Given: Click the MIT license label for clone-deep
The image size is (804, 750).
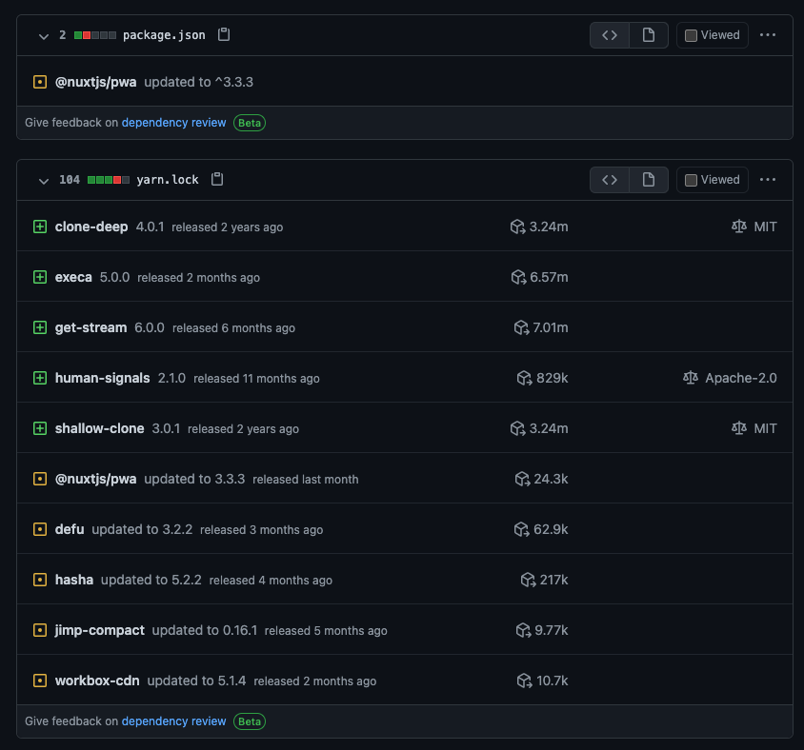Looking at the screenshot, I should 765,227.
